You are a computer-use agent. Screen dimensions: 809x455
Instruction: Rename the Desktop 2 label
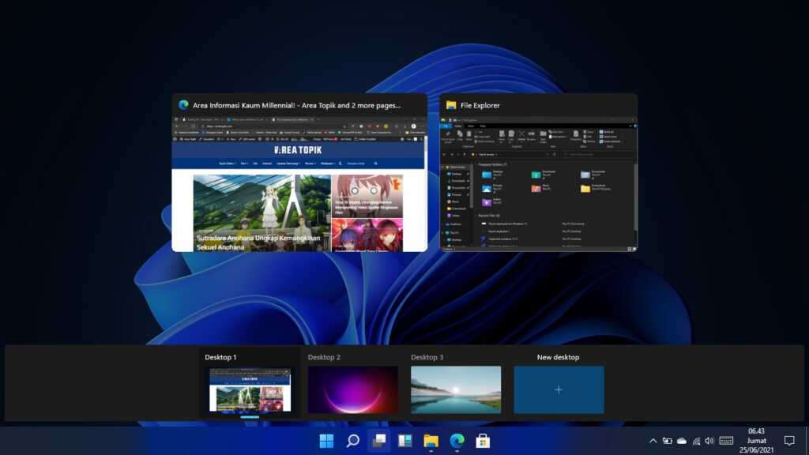[x=324, y=357]
